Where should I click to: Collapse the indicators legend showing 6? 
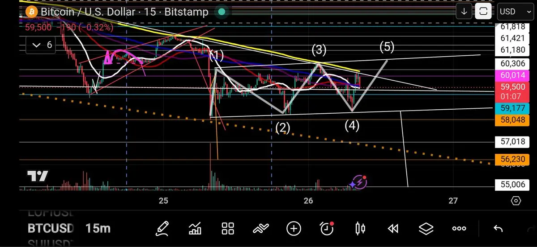(41, 45)
